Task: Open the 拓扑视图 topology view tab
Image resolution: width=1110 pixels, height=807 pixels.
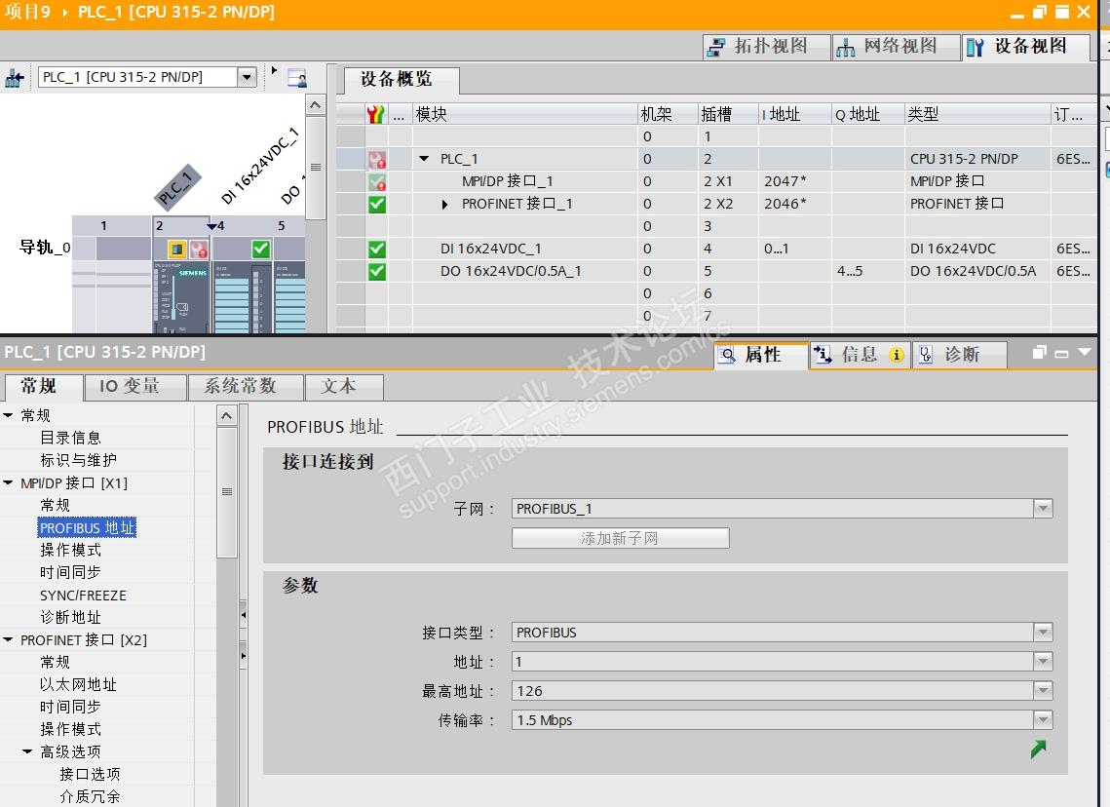Action: click(767, 47)
